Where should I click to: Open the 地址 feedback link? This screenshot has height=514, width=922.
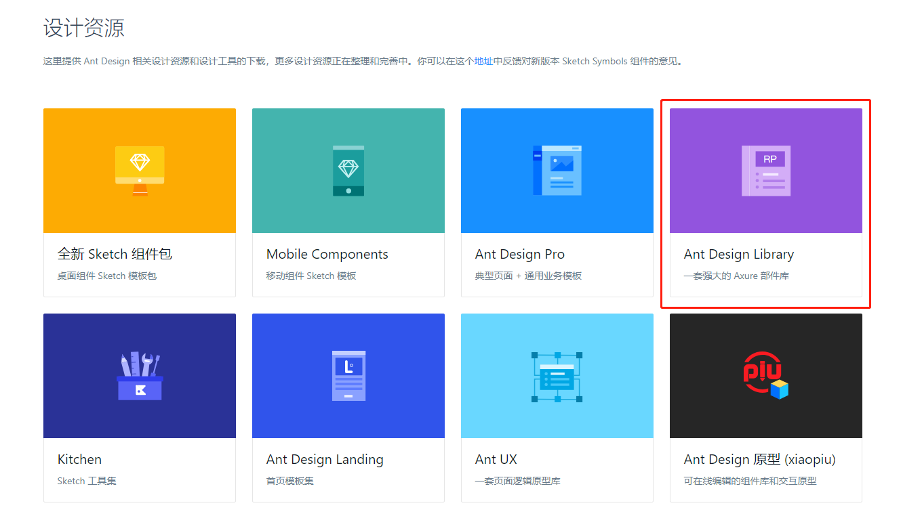[x=483, y=61]
